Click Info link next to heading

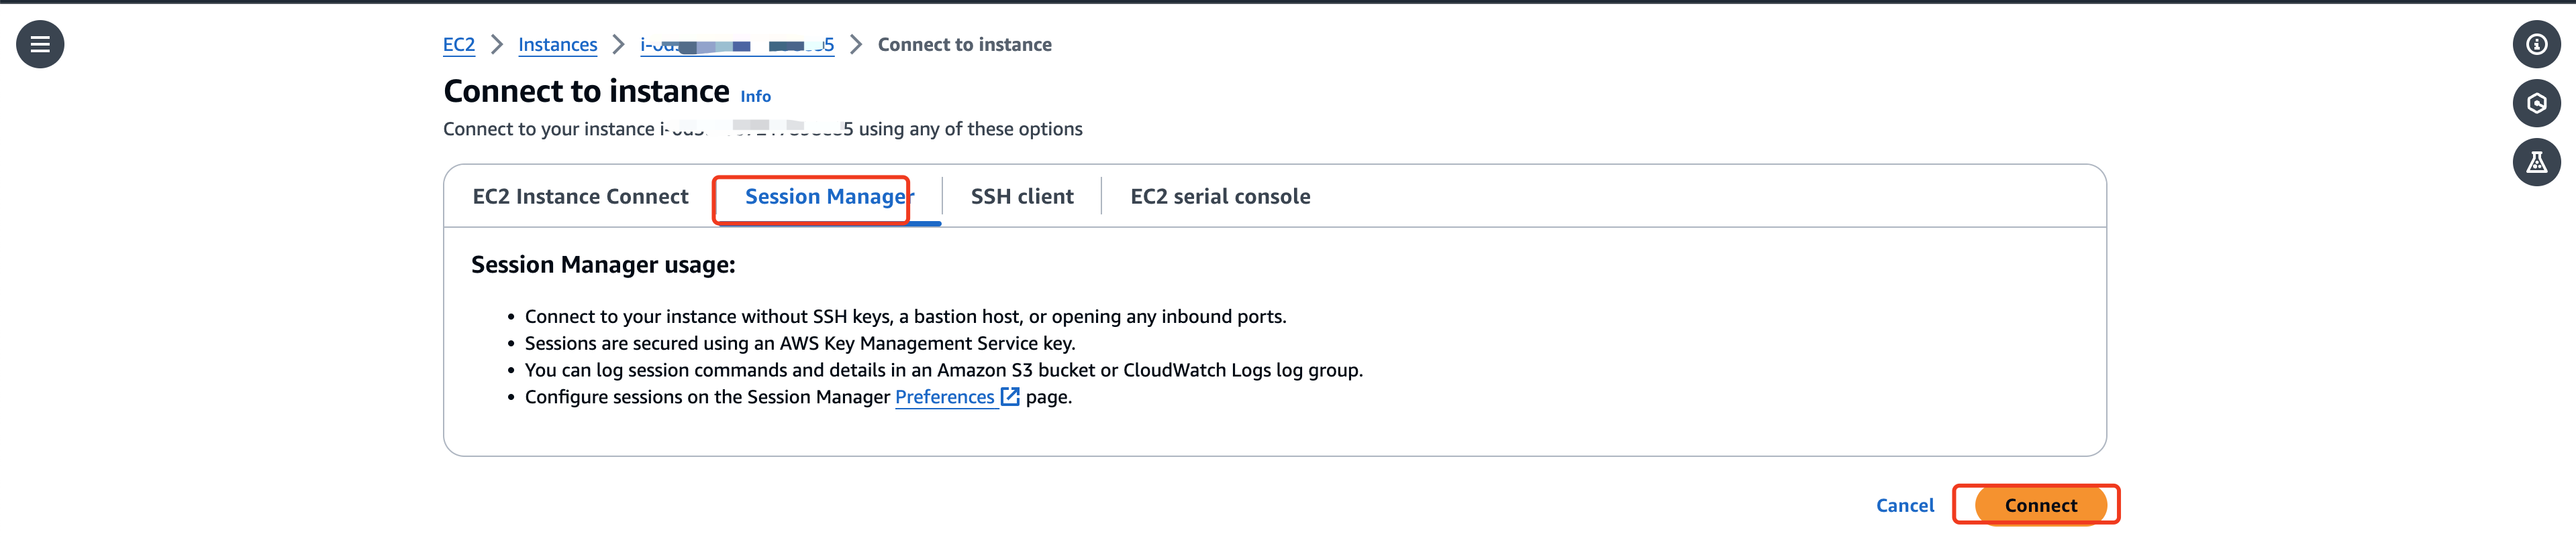(x=755, y=96)
